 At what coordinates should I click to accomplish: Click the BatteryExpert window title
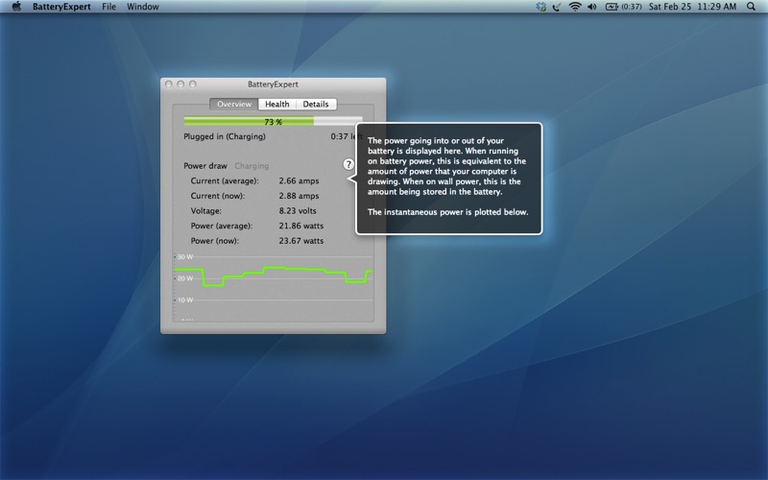(x=273, y=84)
